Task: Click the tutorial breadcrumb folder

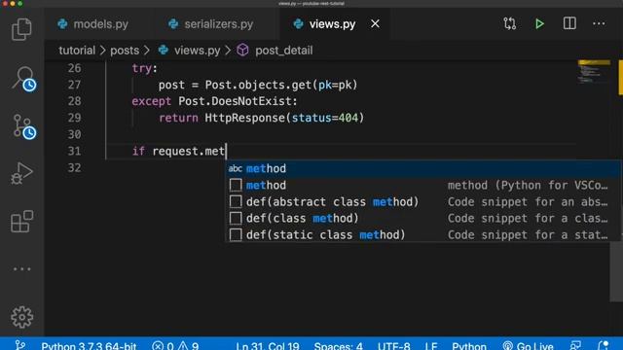Action: tap(77, 51)
